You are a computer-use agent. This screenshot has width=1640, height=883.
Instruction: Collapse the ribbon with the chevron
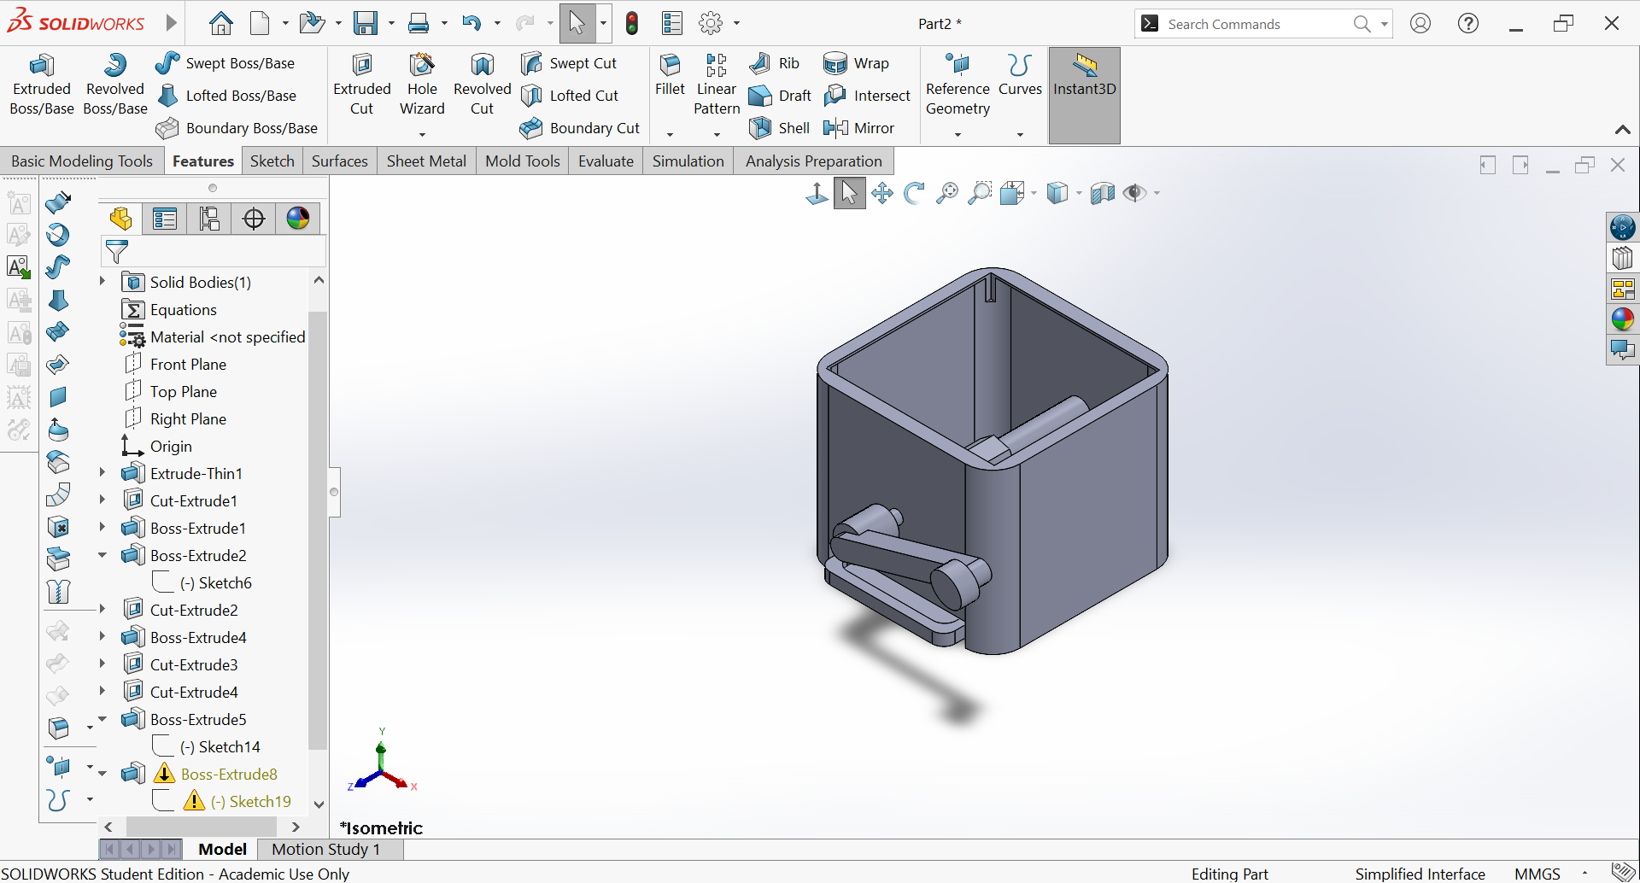click(x=1622, y=130)
